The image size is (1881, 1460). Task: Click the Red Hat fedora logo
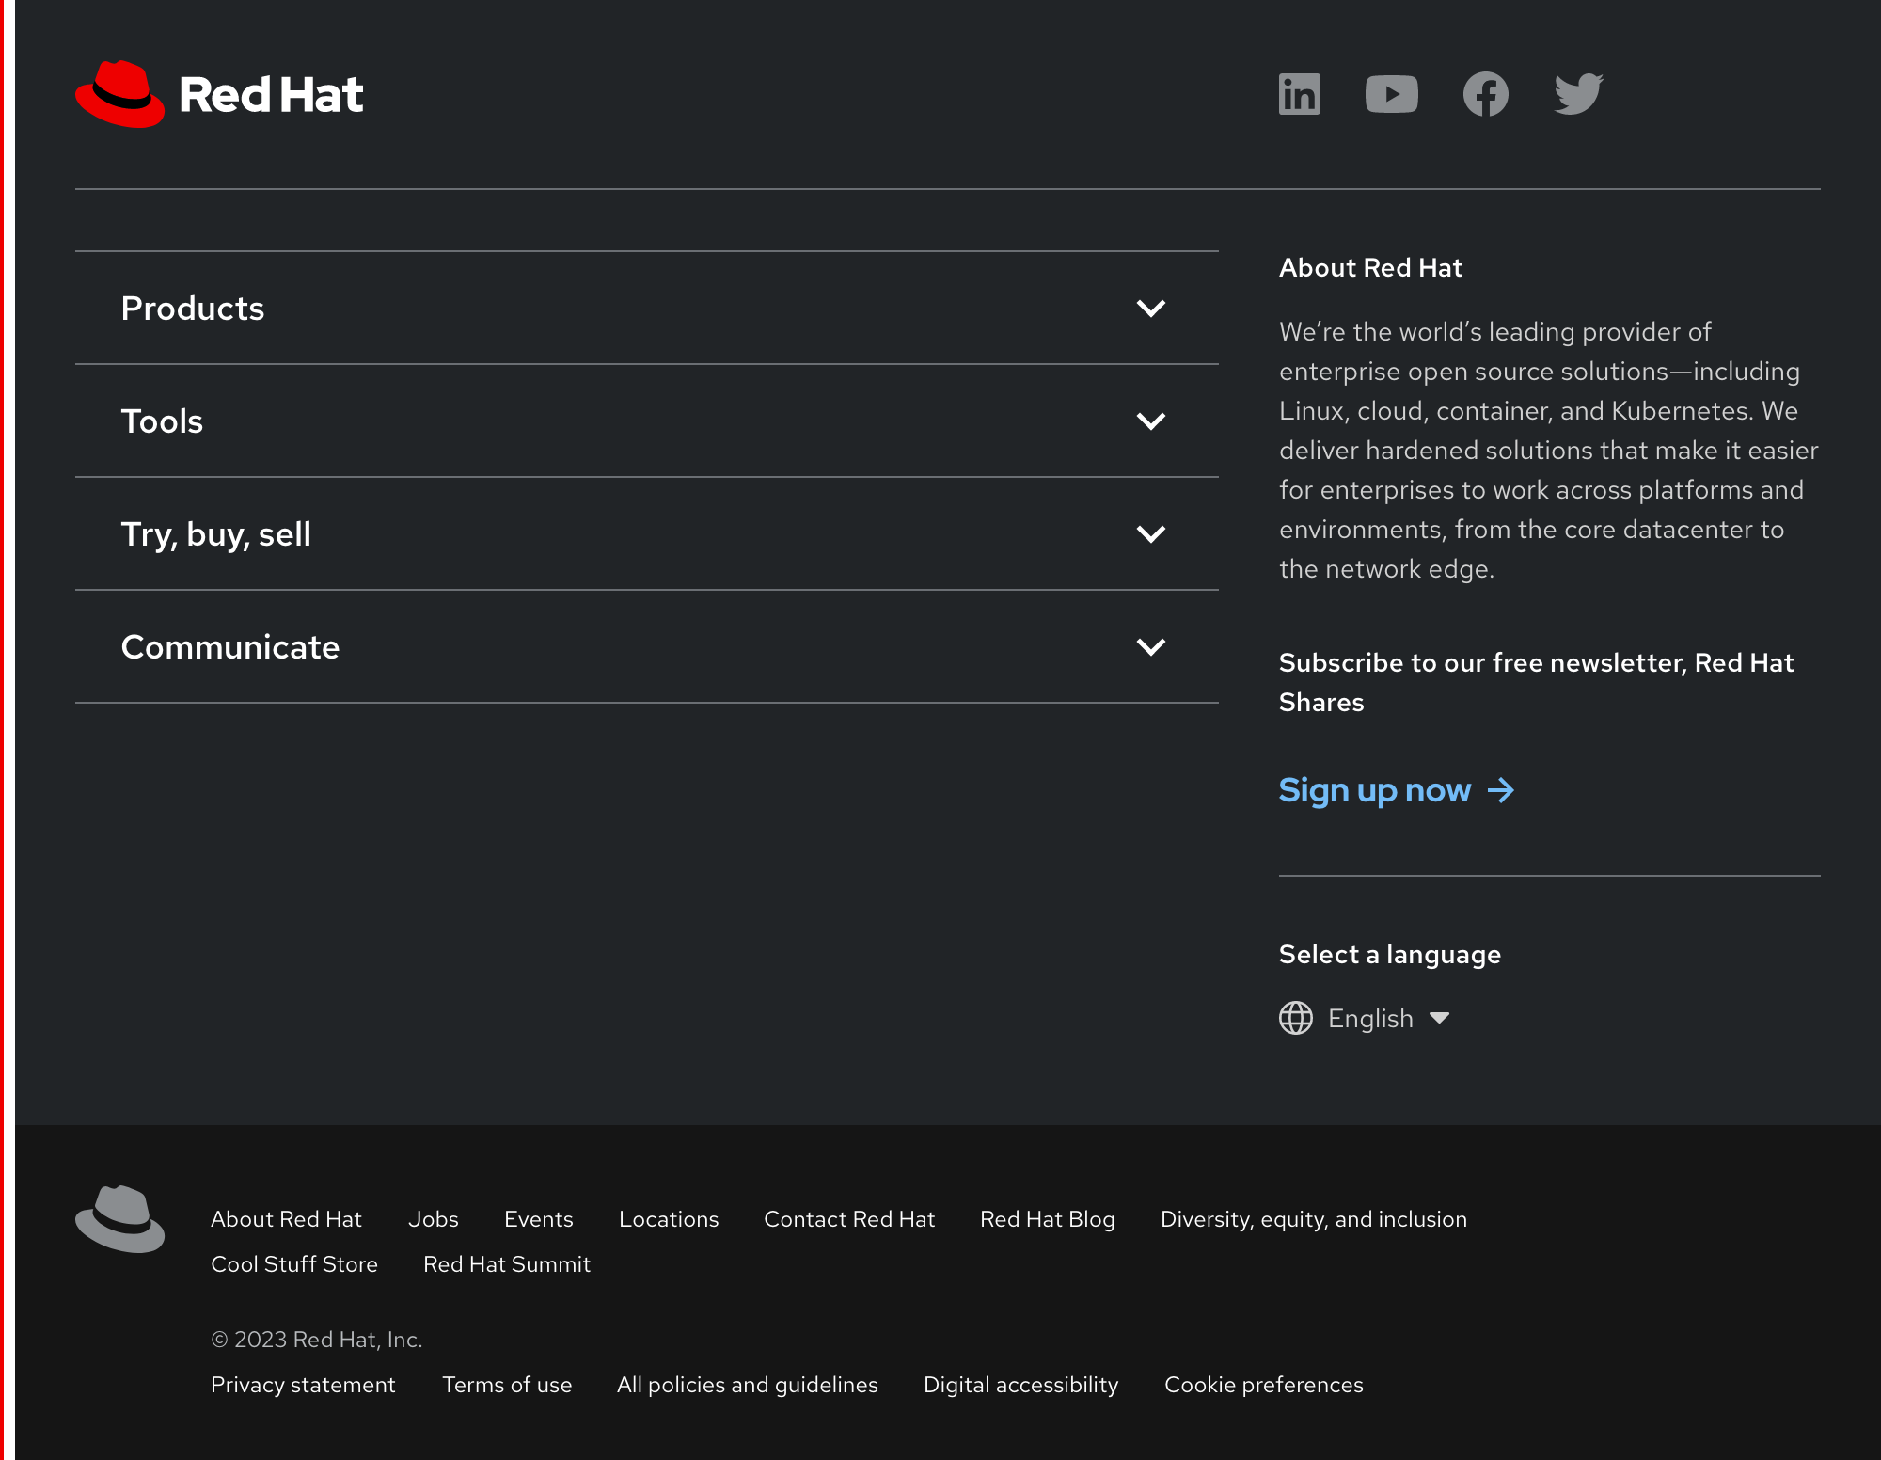[x=120, y=91]
